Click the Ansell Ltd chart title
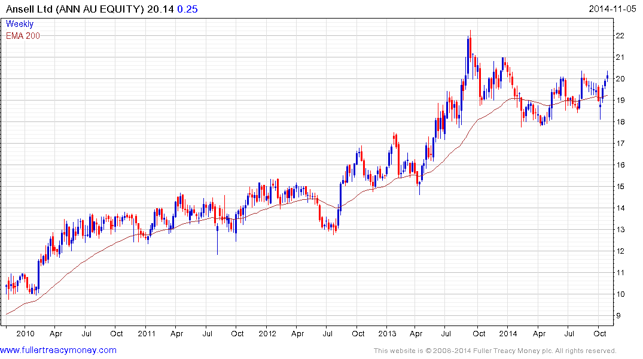 75,9
